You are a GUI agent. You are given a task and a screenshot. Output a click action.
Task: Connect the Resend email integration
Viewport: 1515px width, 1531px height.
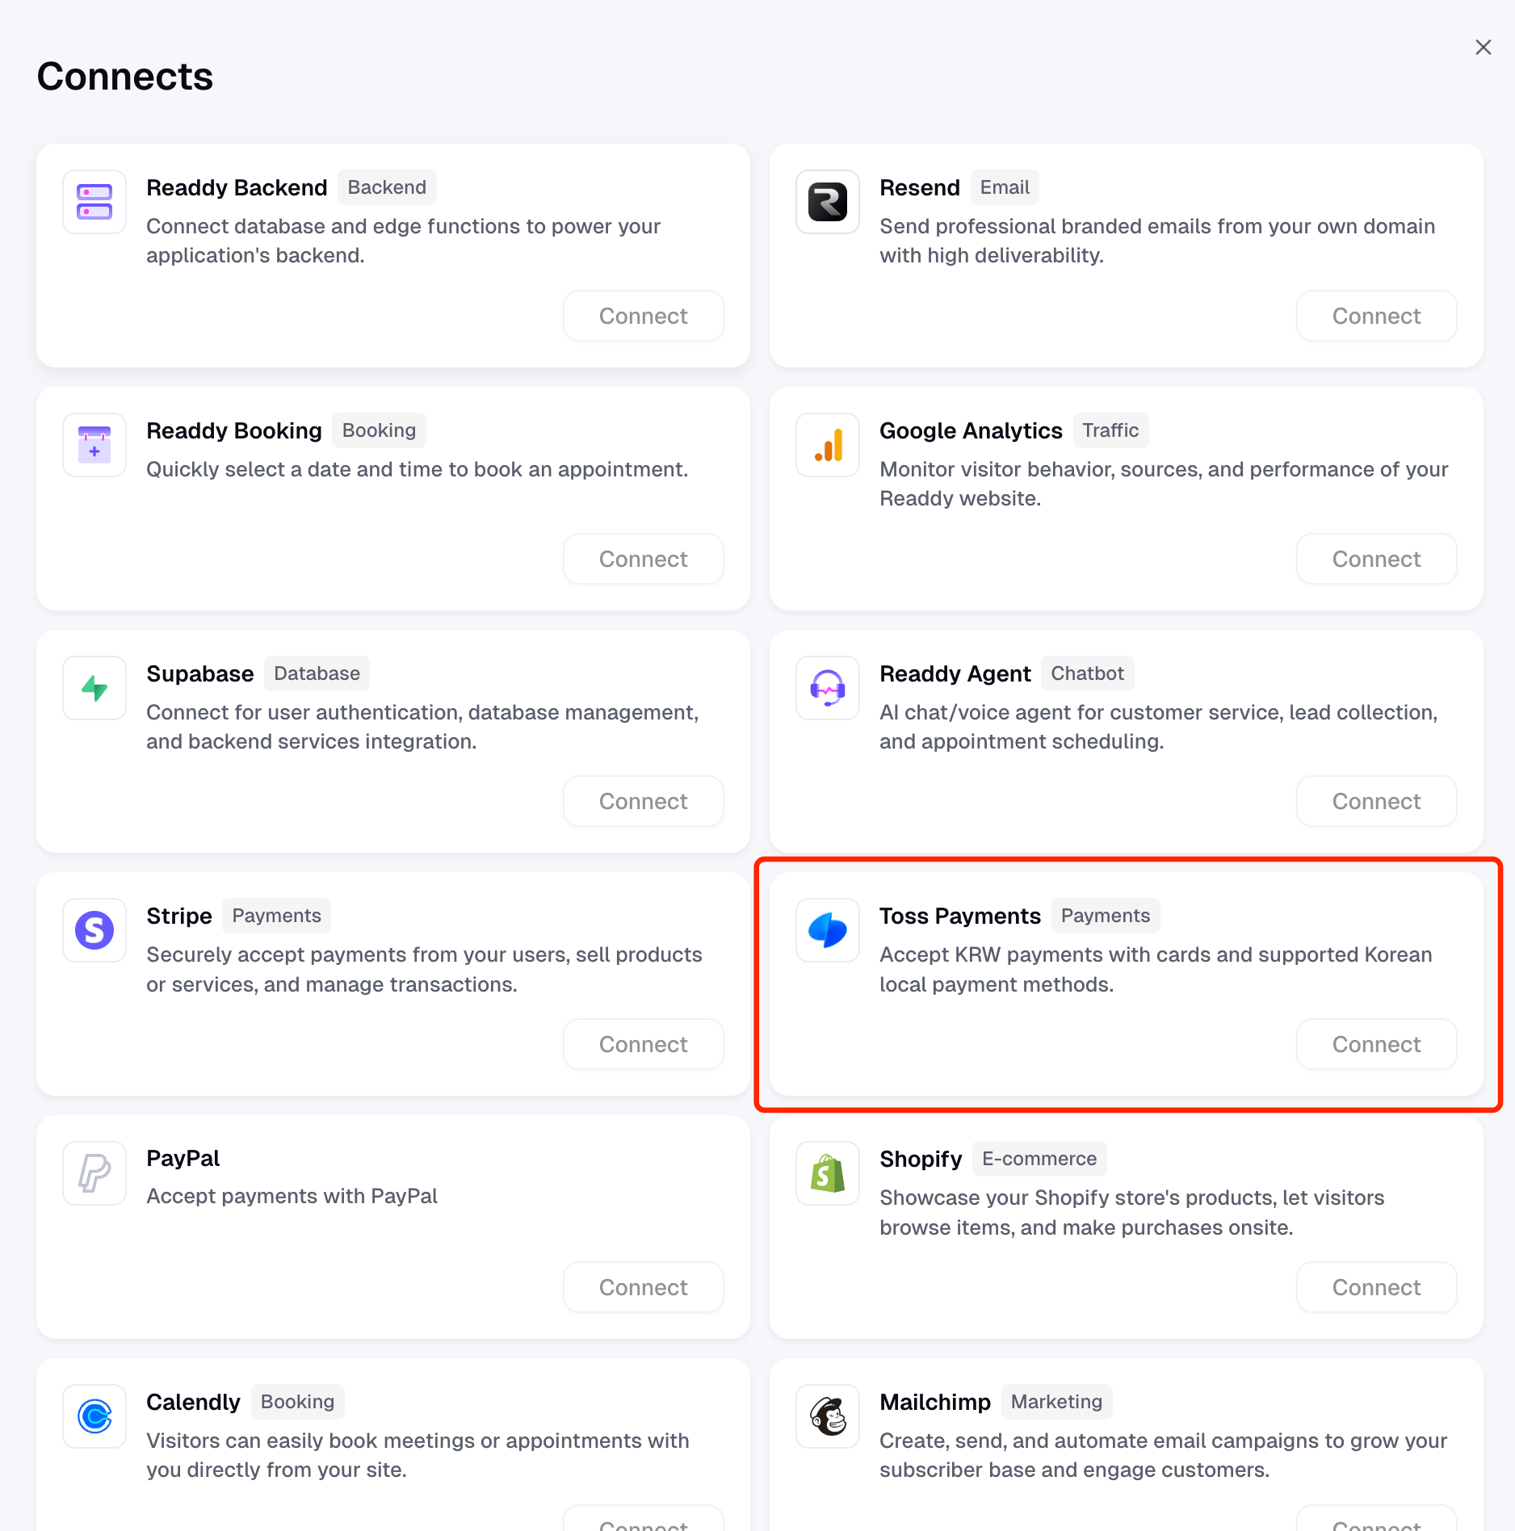point(1377,316)
